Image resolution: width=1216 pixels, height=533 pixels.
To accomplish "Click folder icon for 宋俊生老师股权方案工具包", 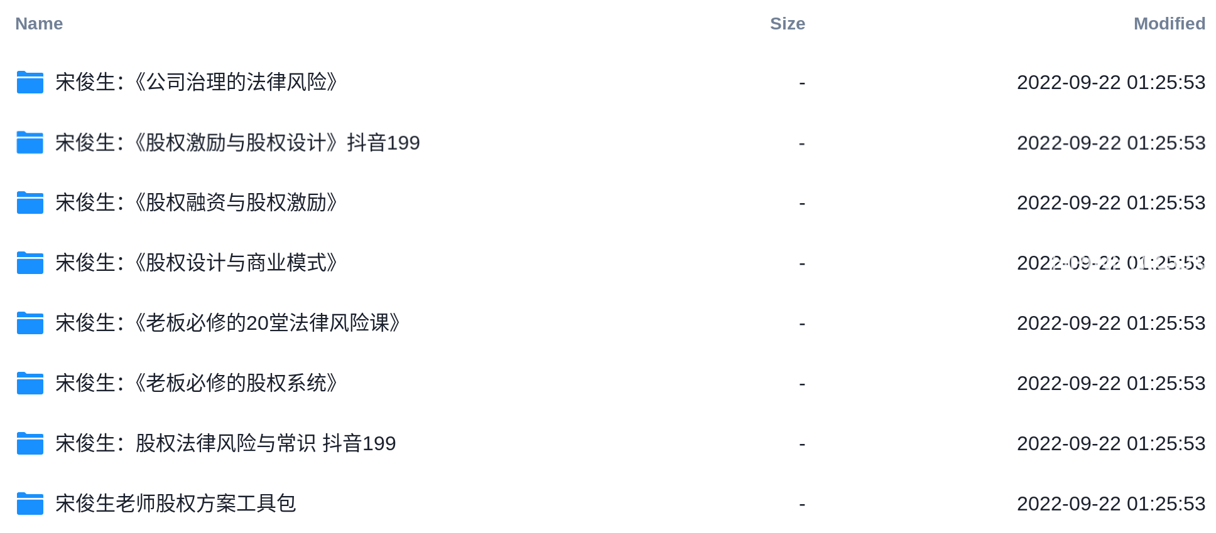I will tap(30, 504).
